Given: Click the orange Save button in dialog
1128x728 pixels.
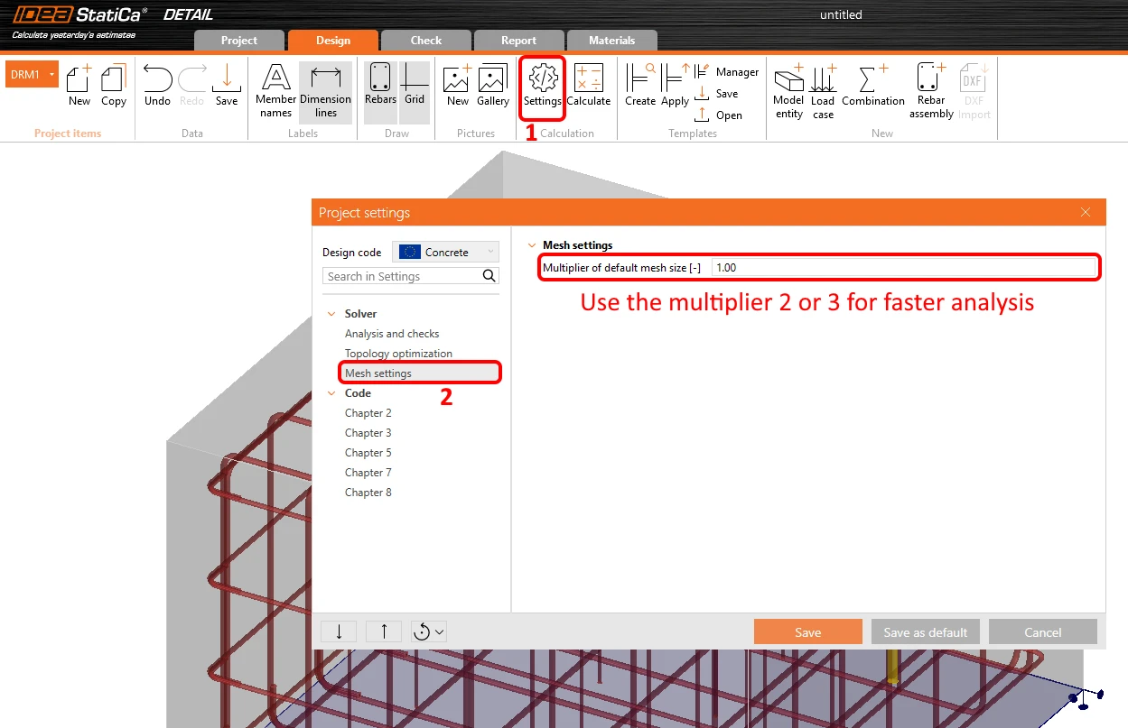Looking at the screenshot, I should tap(808, 631).
